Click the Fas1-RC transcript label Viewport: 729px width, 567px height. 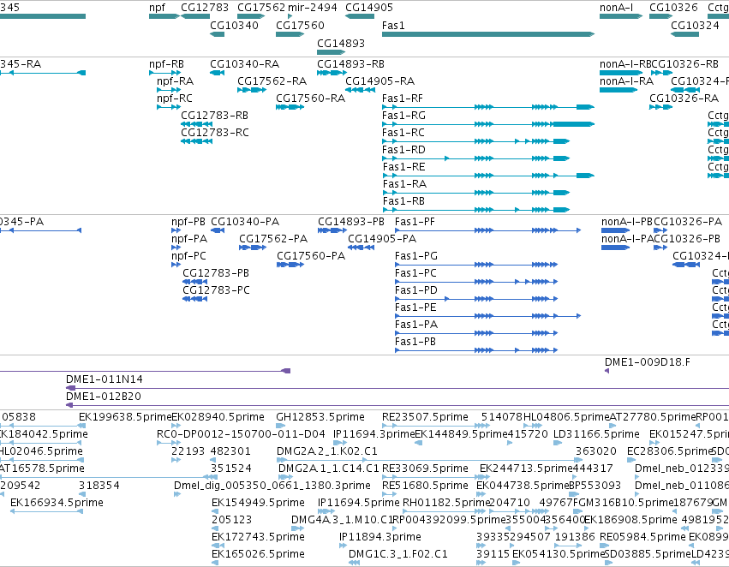pos(403,133)
